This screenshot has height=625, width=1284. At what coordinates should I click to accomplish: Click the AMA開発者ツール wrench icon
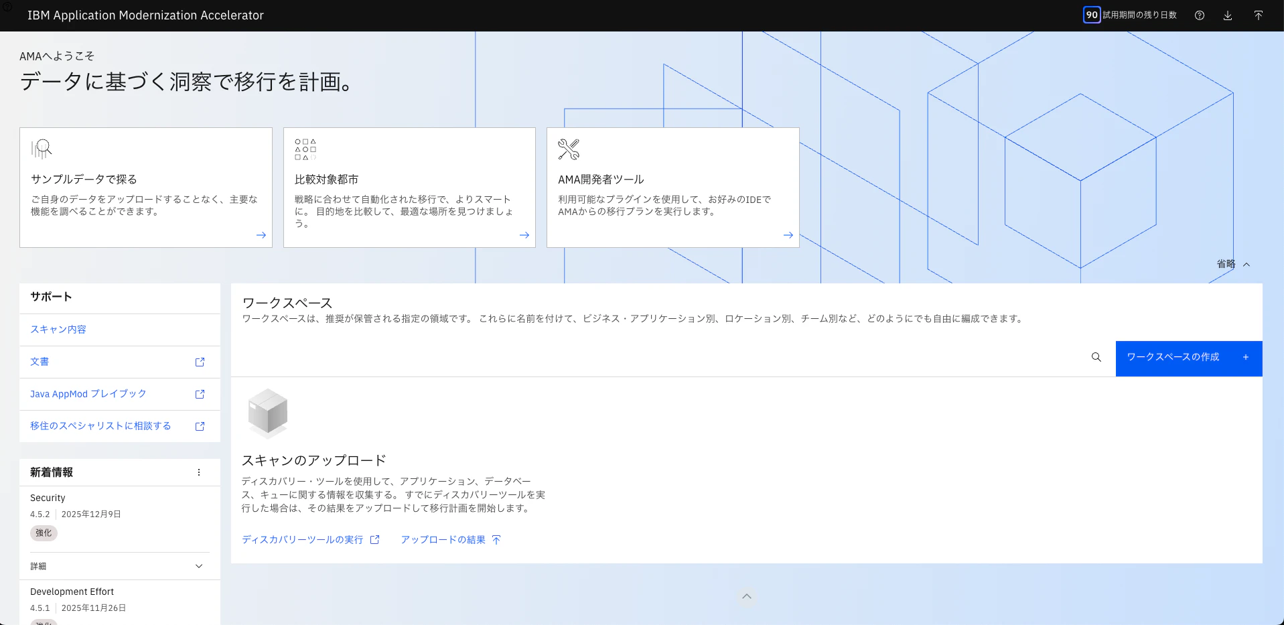pos(569,149)
